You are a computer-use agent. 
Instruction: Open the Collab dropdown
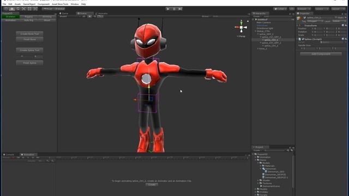click(280, 9)
